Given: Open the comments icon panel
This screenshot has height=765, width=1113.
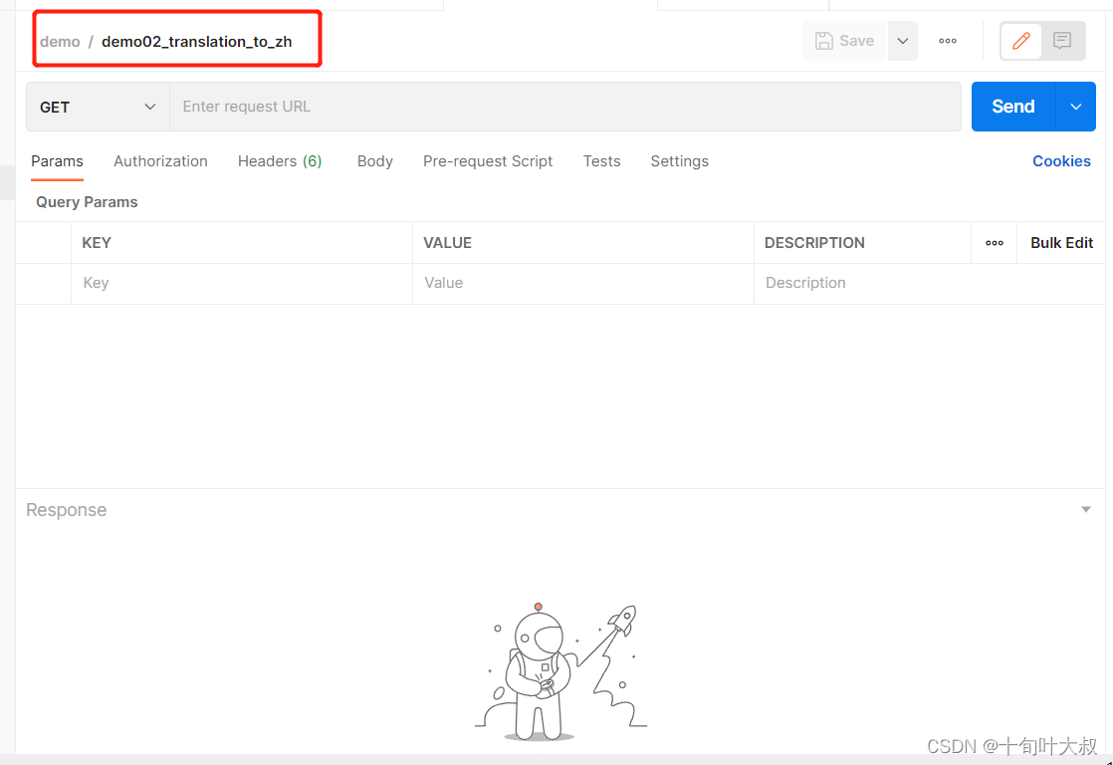Looking at the screenshot, I should [1062, 41].
